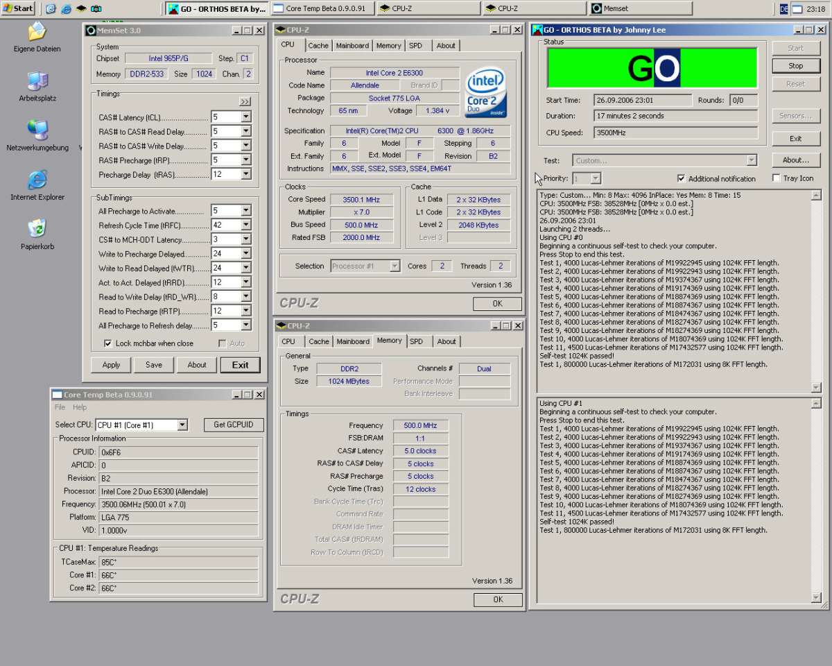
Task: Click the Start Time field in ORTHOS
Action: [643, 100]
